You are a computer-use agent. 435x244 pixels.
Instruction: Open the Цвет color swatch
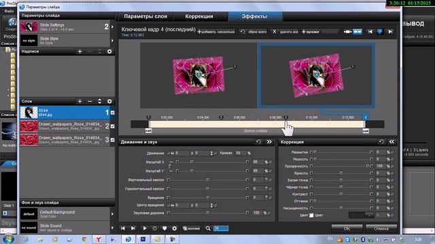[x=311, y=216]
